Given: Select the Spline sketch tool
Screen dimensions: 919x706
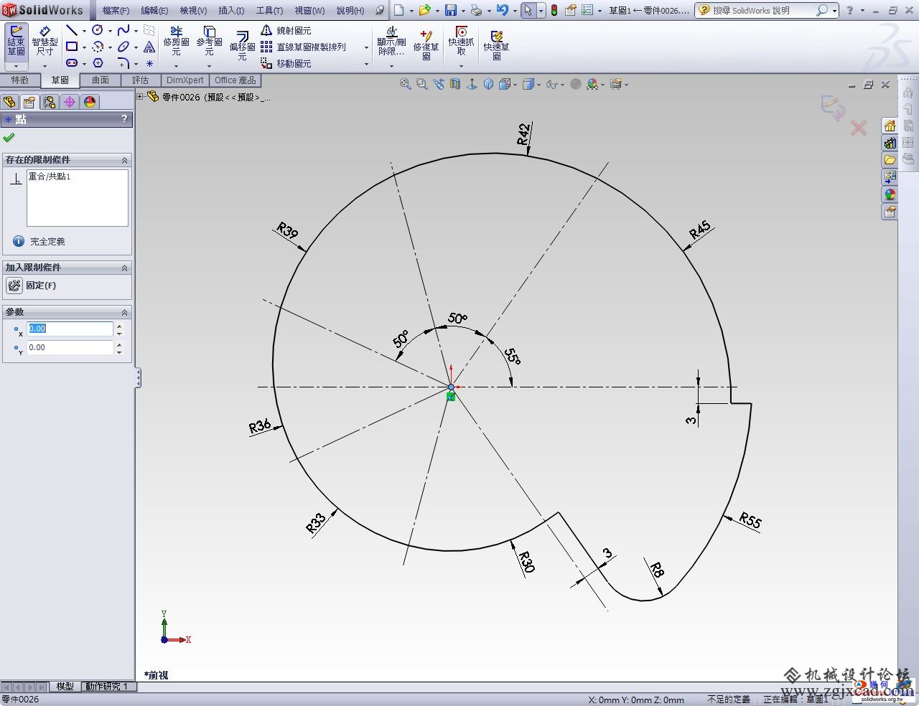Looking at the screenshot, I should [x=123, y=30].
